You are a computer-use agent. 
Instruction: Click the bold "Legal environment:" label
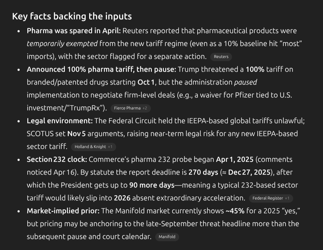point(60,121)
